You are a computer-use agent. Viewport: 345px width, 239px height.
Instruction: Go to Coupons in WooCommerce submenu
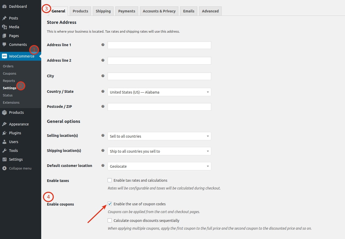(10, 74)
